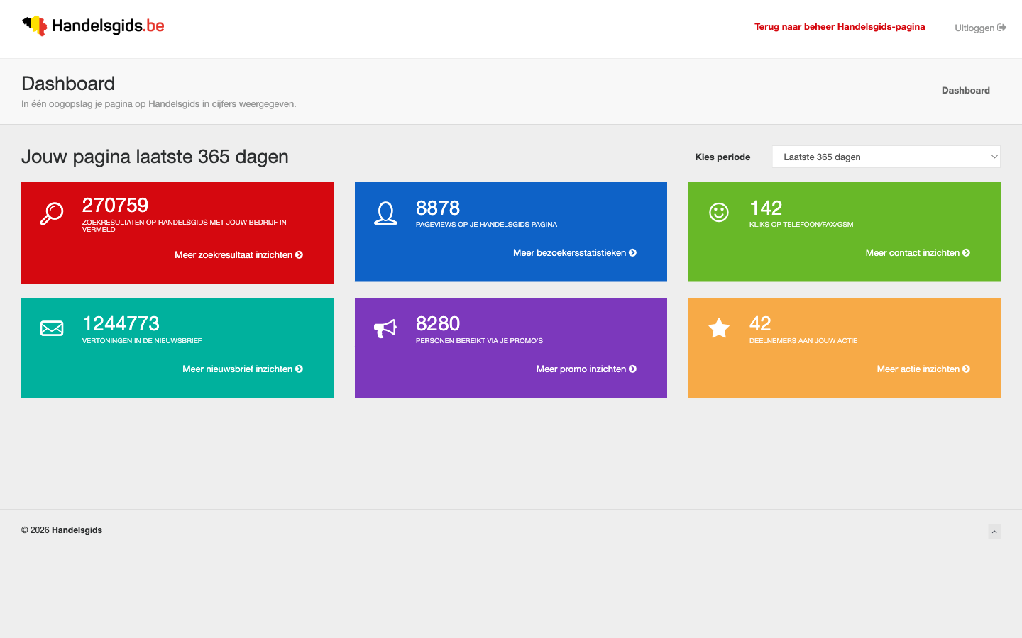
Task: Click the 'Kies periode' label
Action: 722,157
